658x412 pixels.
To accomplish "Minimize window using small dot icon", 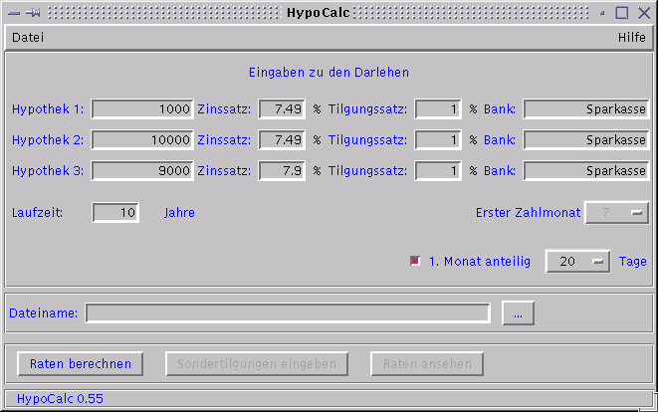I will 602,13.
